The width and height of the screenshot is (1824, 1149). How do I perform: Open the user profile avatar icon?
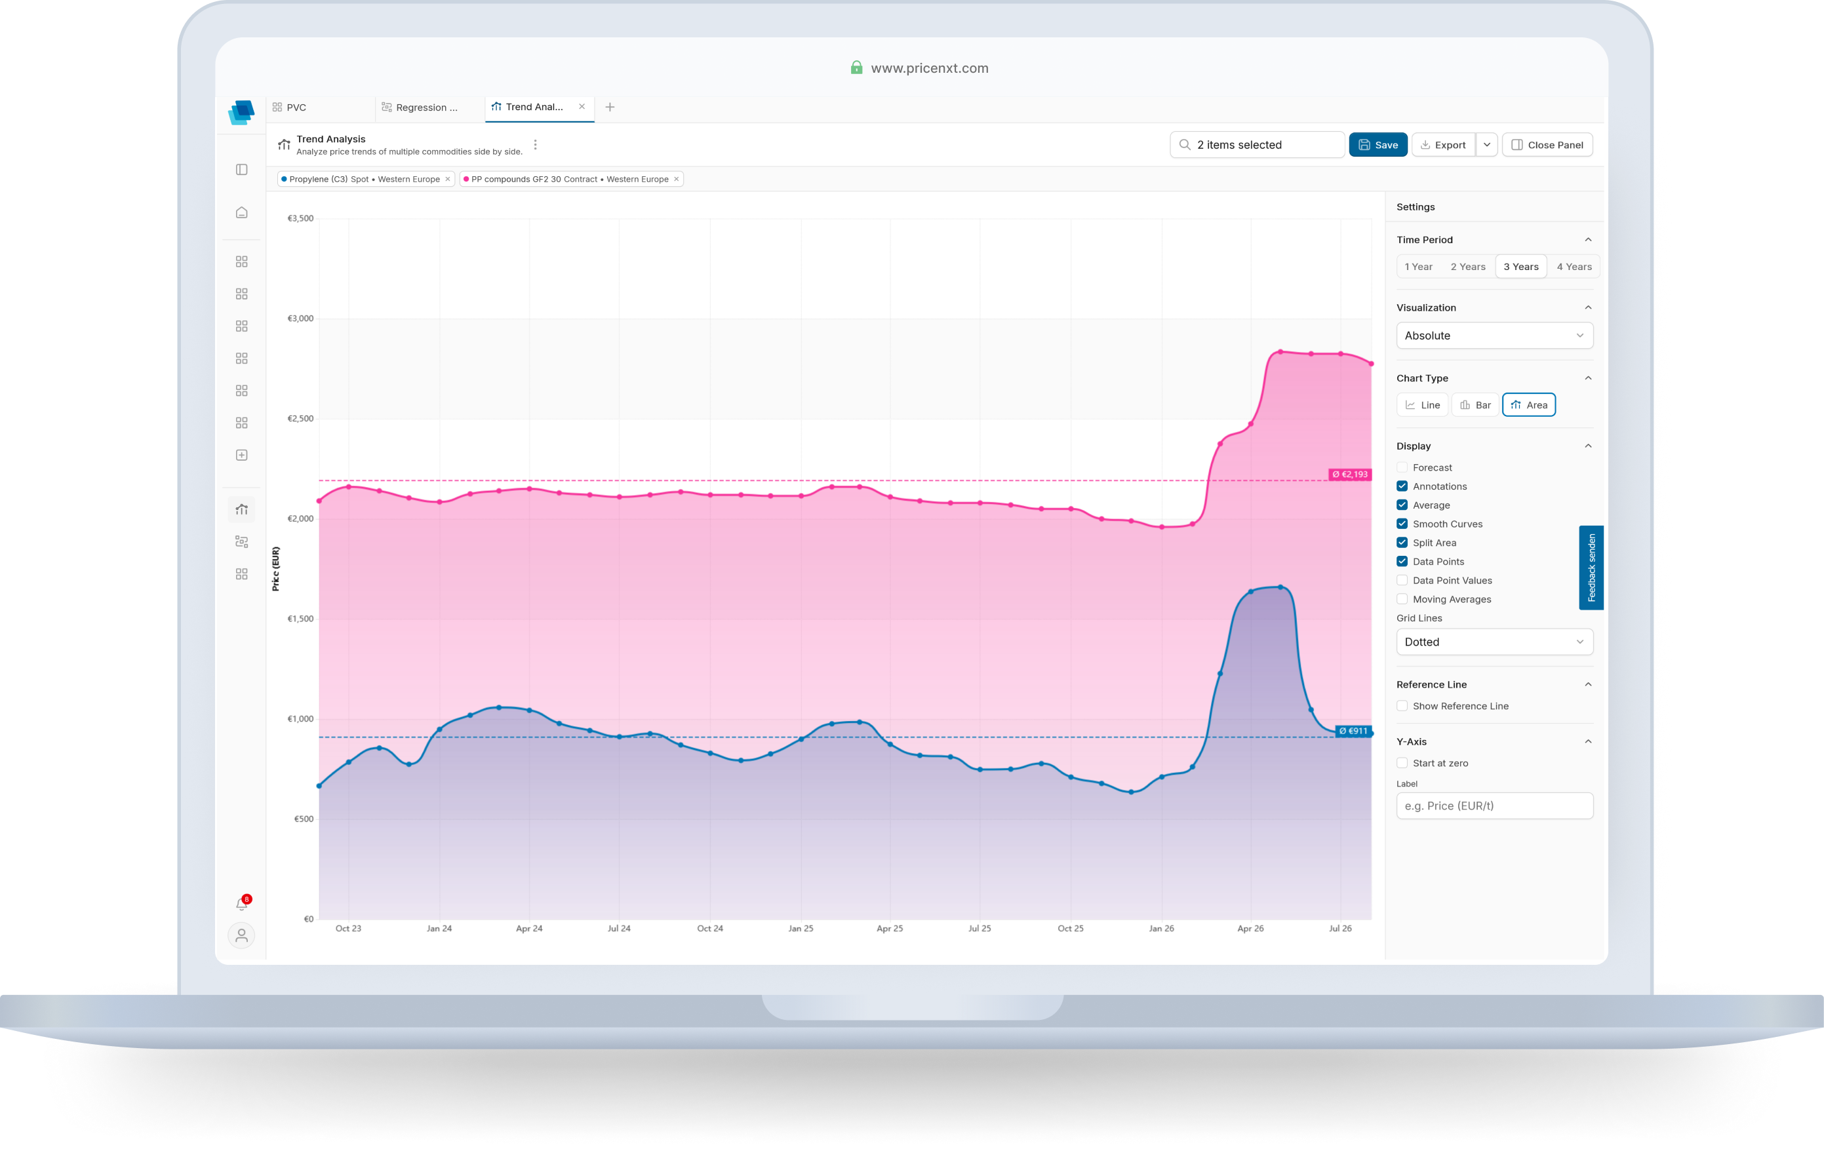242,936
